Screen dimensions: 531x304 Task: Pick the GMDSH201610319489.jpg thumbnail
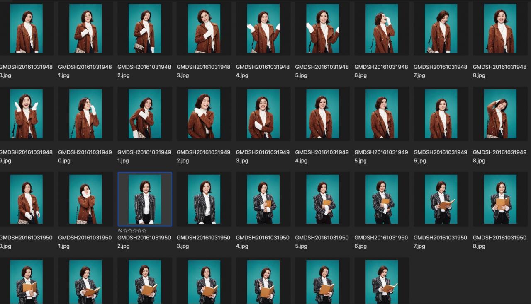[26, 114]
